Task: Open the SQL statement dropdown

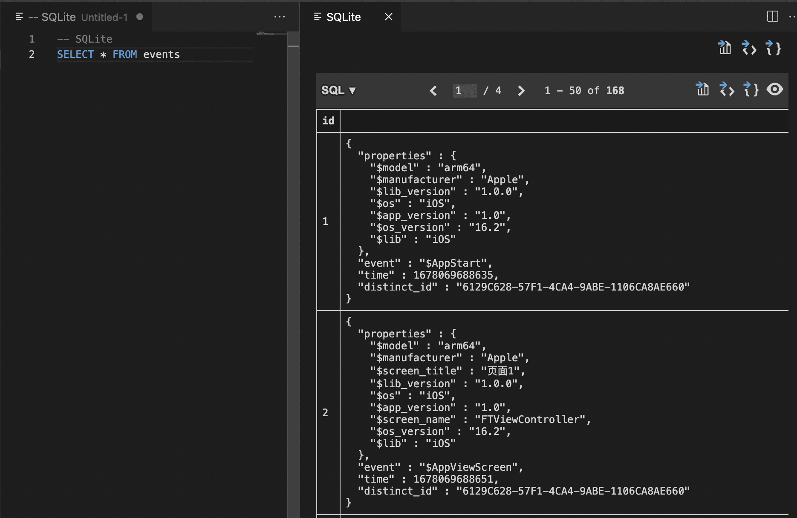Action: 338,90
